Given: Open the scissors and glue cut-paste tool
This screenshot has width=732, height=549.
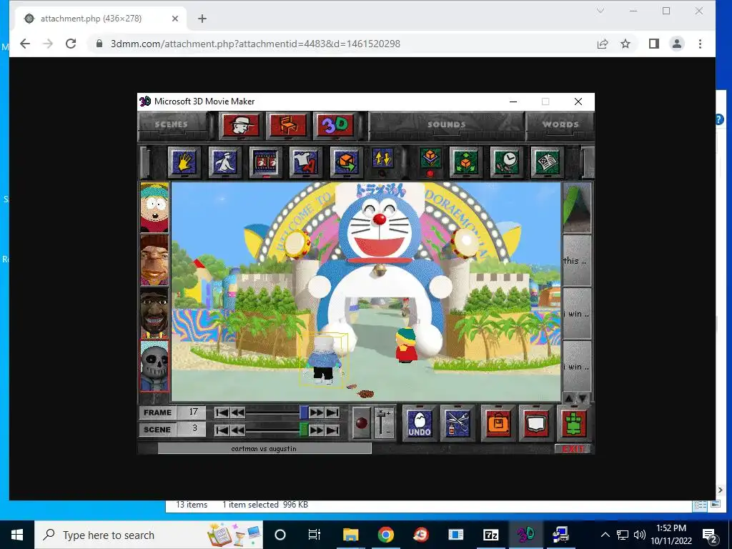Looking at the screenshot, I should 457,423.
